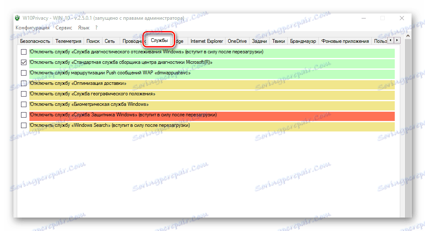
Task: Minimize the W10Privacy window
Action: click(363, 18)
